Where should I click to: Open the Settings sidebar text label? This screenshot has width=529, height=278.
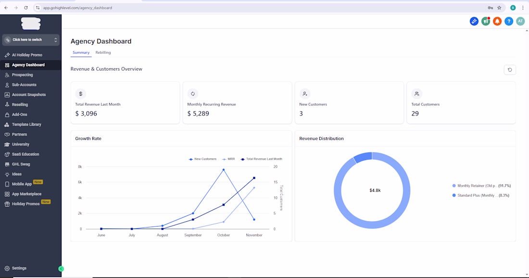[19, 268]
